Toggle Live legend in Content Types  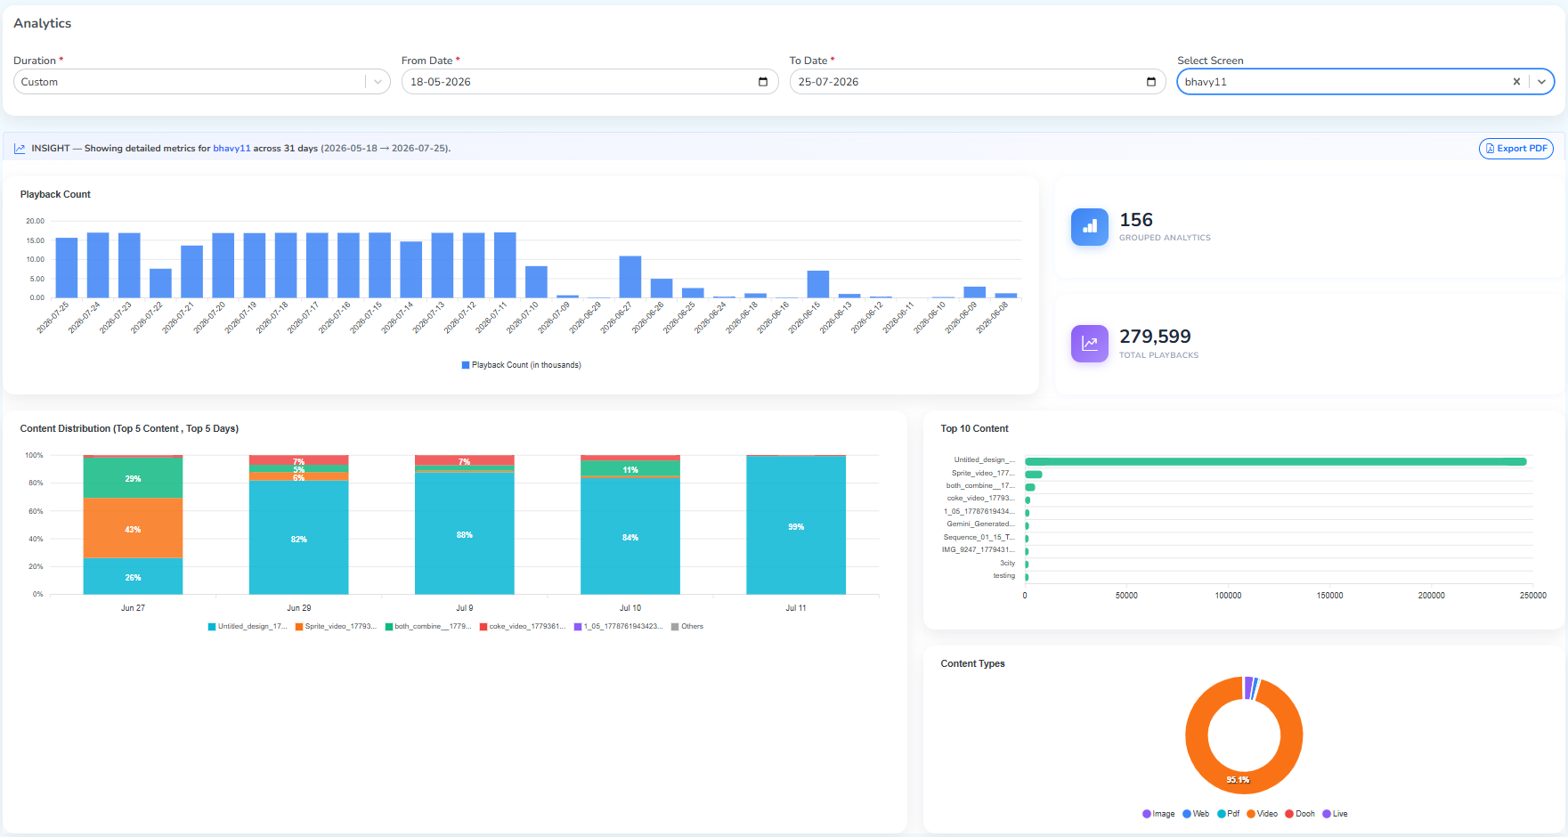1336,814
